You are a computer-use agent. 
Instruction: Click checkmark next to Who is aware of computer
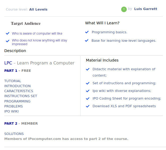[x=7, y=34]
